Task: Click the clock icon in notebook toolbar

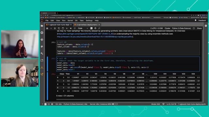Action: coord(95,28)
